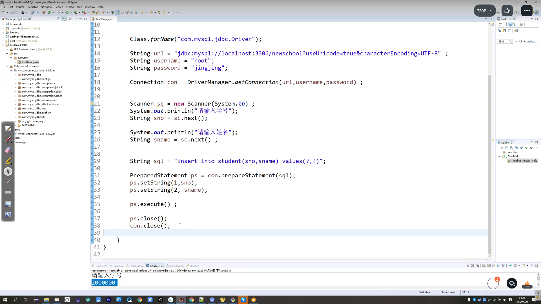The width and height of the screenshot is (541, 304).
Task: Open Package Explorer view menu triangle
Action: (x=76, y=19)
